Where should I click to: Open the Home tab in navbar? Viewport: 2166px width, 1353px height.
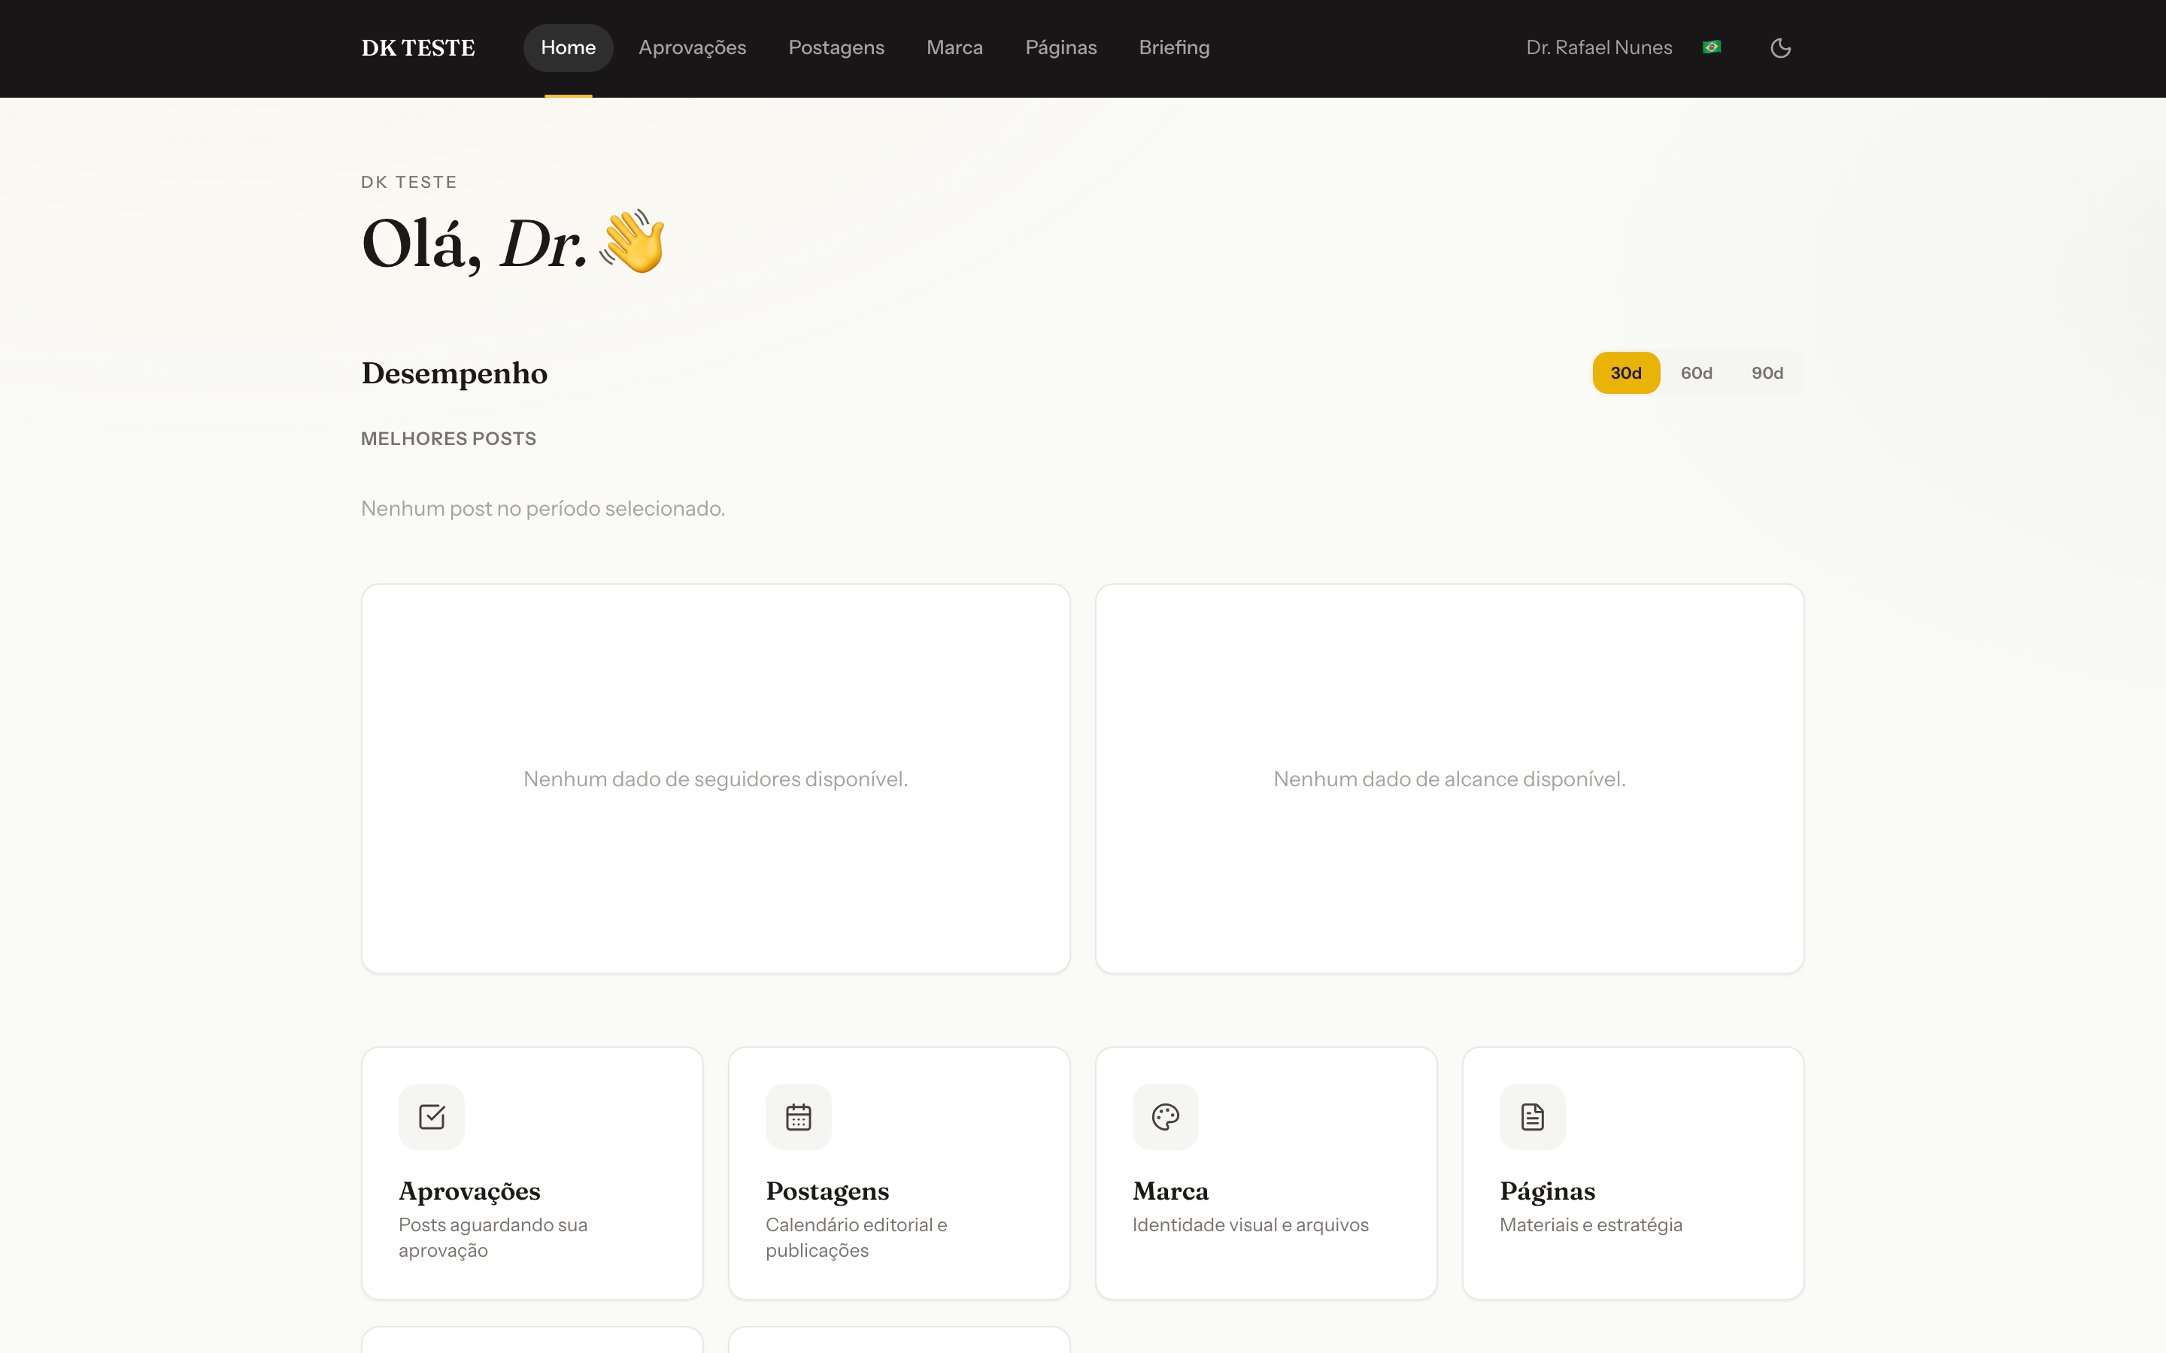pos(569,47)
